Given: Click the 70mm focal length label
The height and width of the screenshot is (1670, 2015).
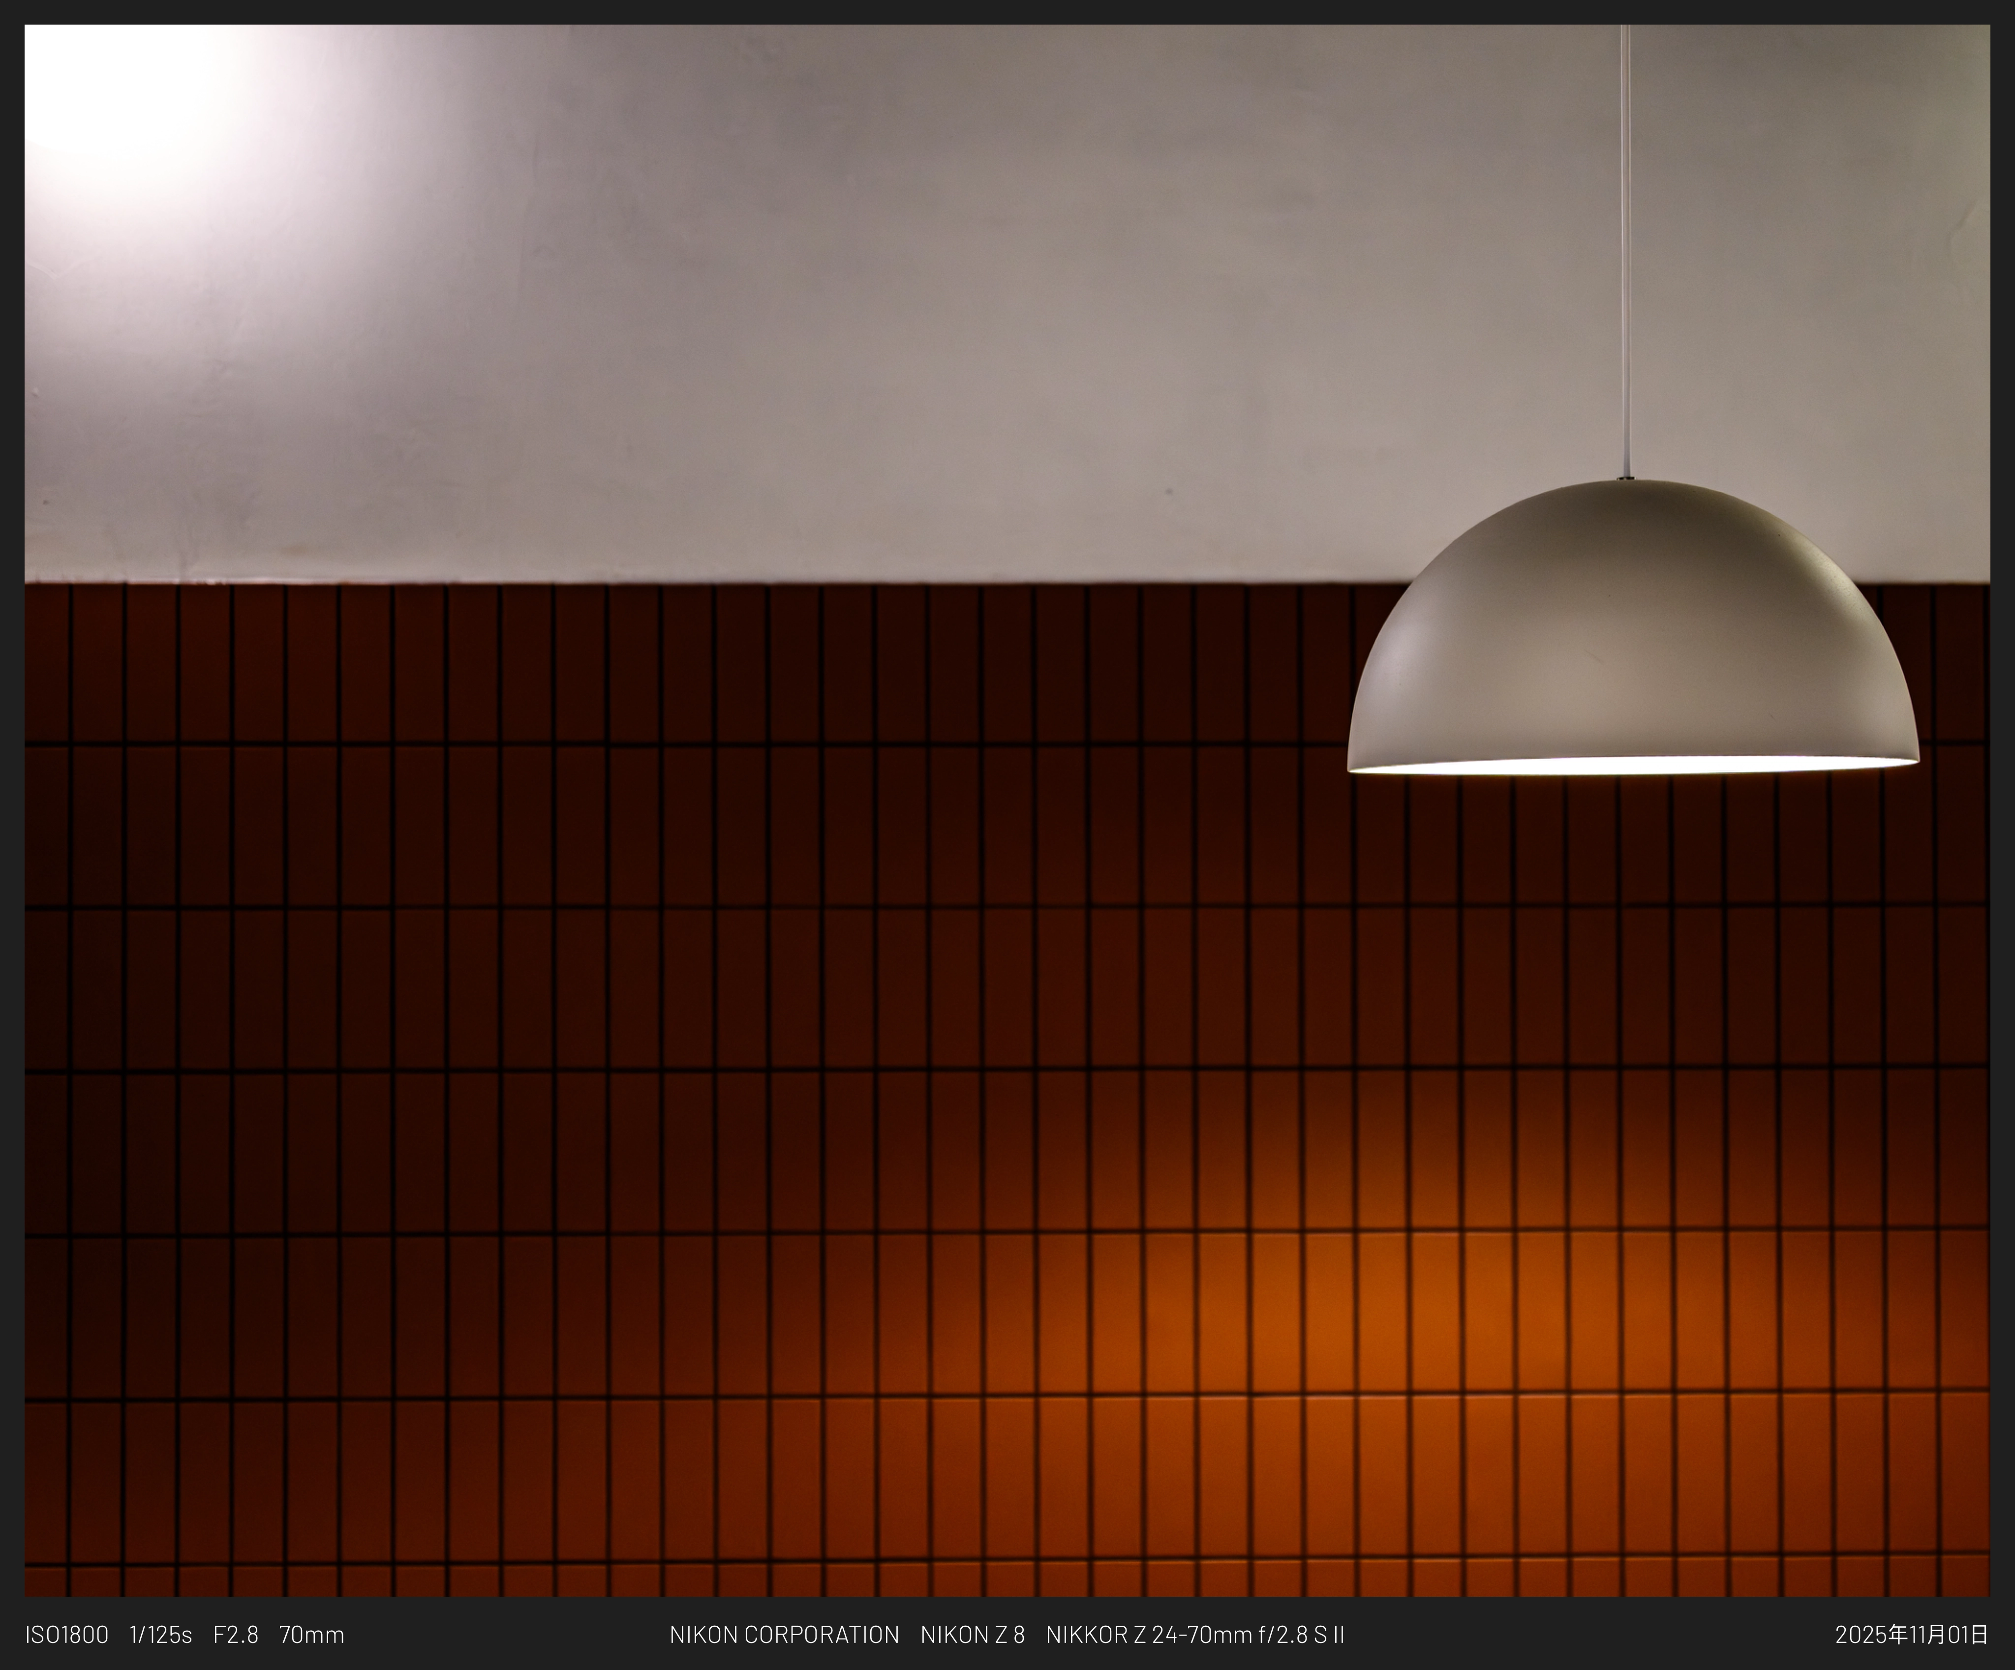Looking at the screenshot, I should click(x=312, y=1635).
